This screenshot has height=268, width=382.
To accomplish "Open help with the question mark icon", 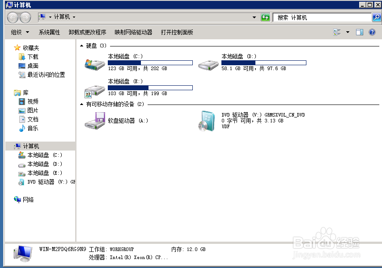I will [372, 32].
